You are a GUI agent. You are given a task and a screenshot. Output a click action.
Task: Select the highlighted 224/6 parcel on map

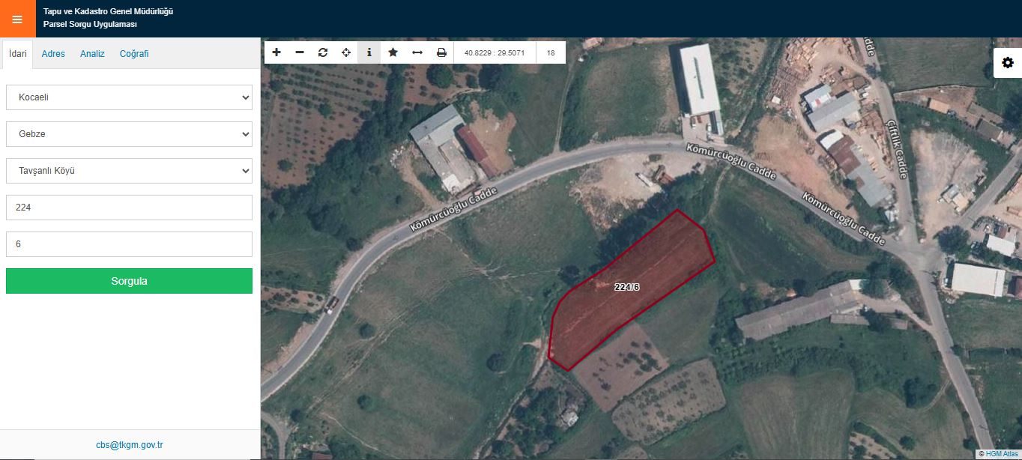(x=626, y=287)
